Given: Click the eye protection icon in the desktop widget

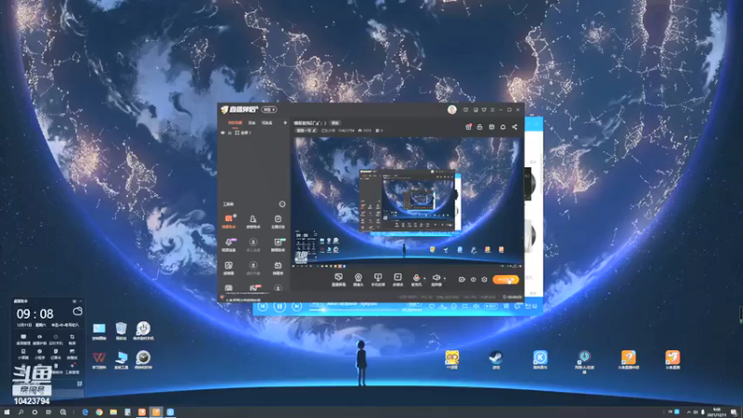Looking at the screenshot, I should (x=39, y=338).
